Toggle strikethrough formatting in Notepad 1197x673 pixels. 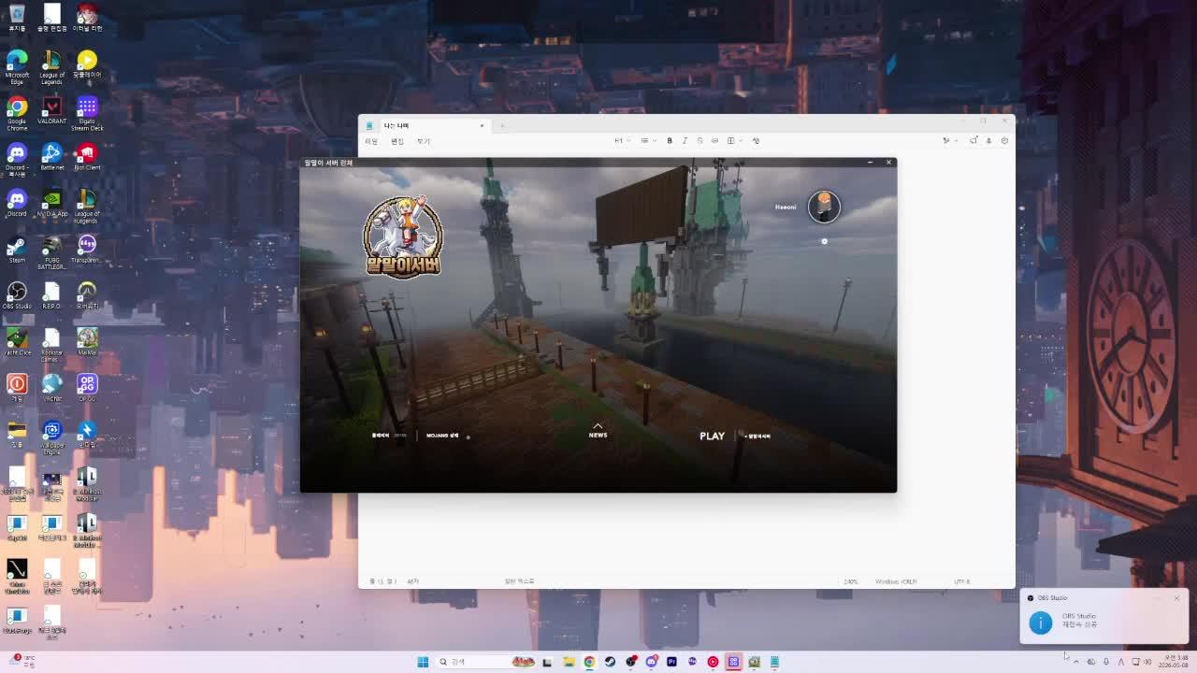[x=699, y=141]
